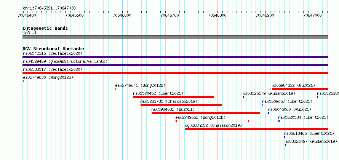This screenshot has height=160, width=339.
Task: Click the nsv3325179 (Audano2019) label
Action: [x=269, y=93]
